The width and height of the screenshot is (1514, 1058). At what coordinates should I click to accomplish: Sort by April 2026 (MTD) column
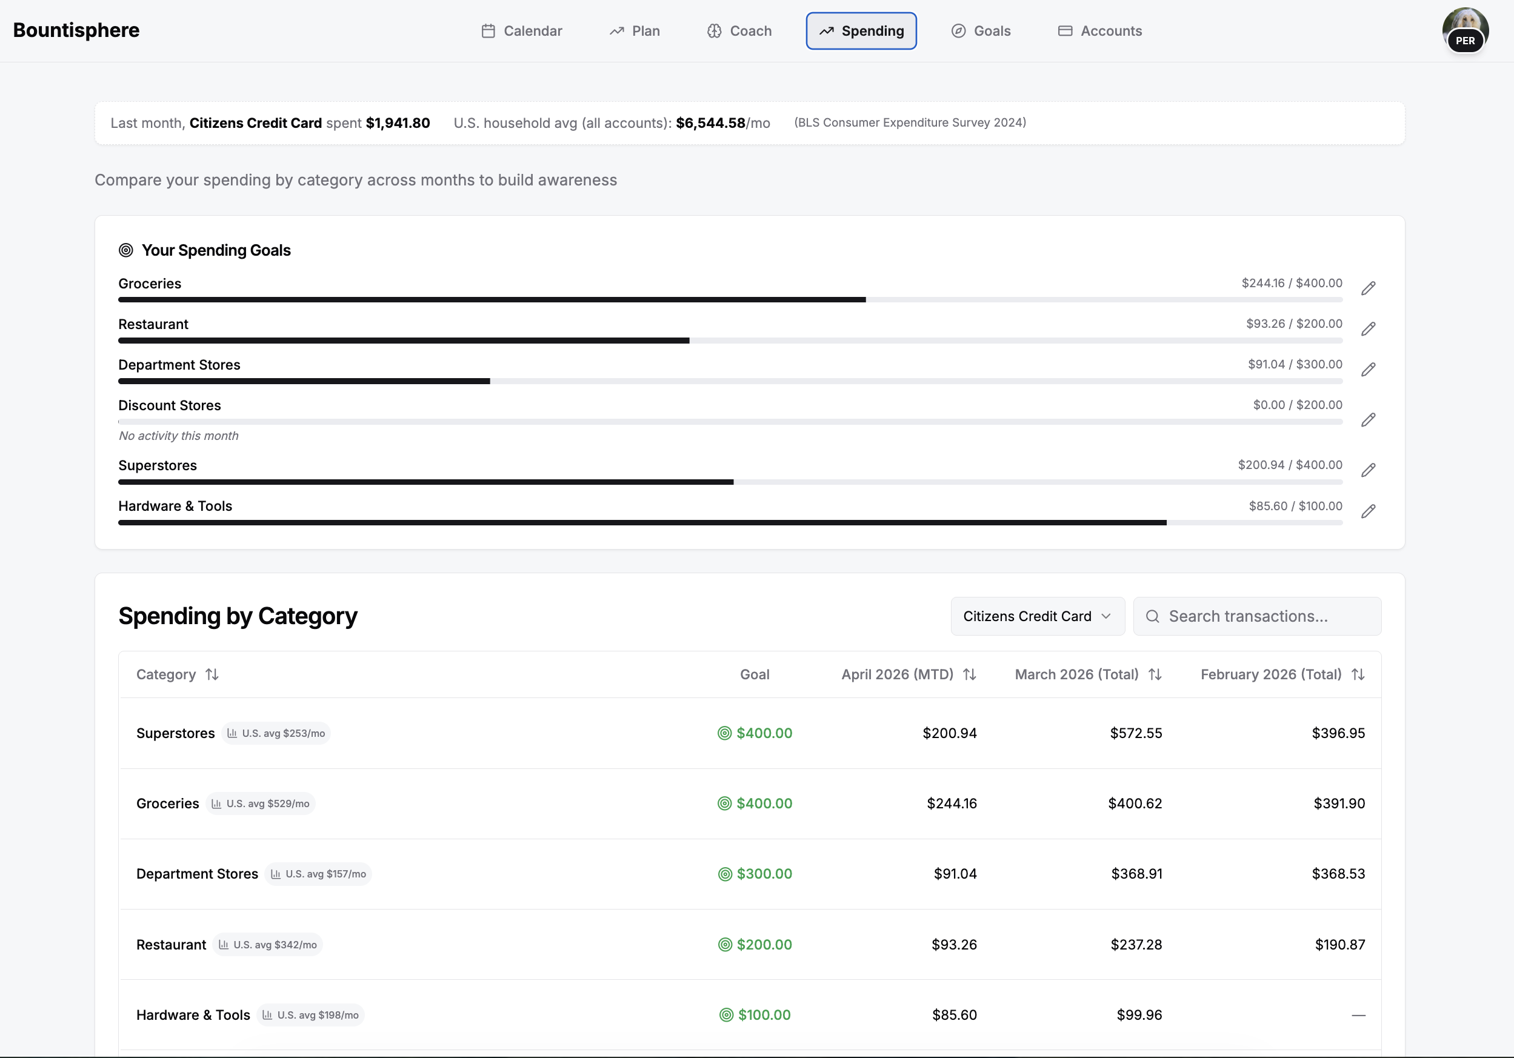(969, 674)
